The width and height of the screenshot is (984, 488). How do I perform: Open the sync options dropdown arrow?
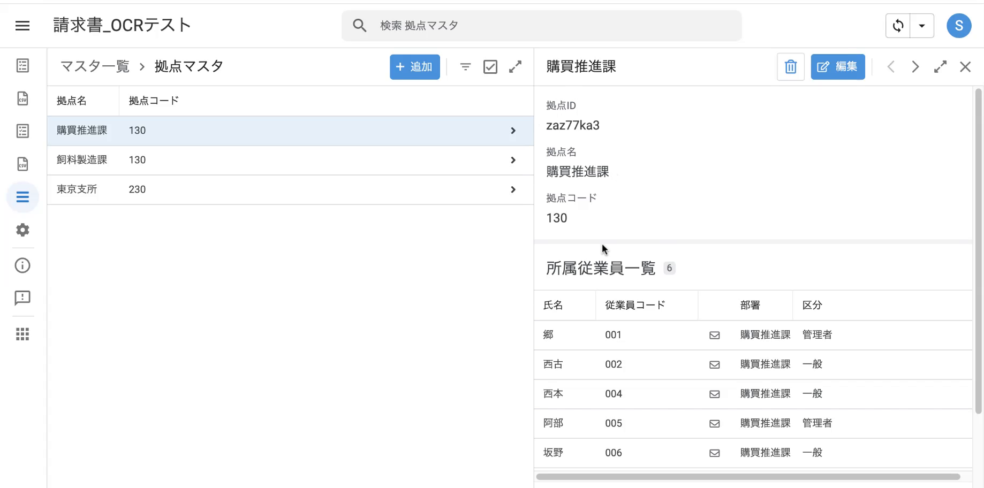pos(922,26)
